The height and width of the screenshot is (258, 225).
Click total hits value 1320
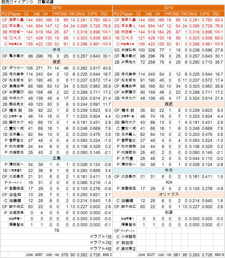[x=161, y=255]
